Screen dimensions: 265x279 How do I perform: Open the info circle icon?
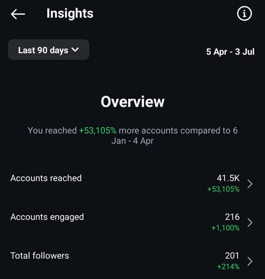pos(244,13)
